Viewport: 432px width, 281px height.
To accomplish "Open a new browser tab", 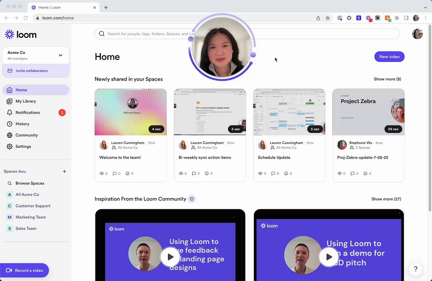I will pos(106,7).
